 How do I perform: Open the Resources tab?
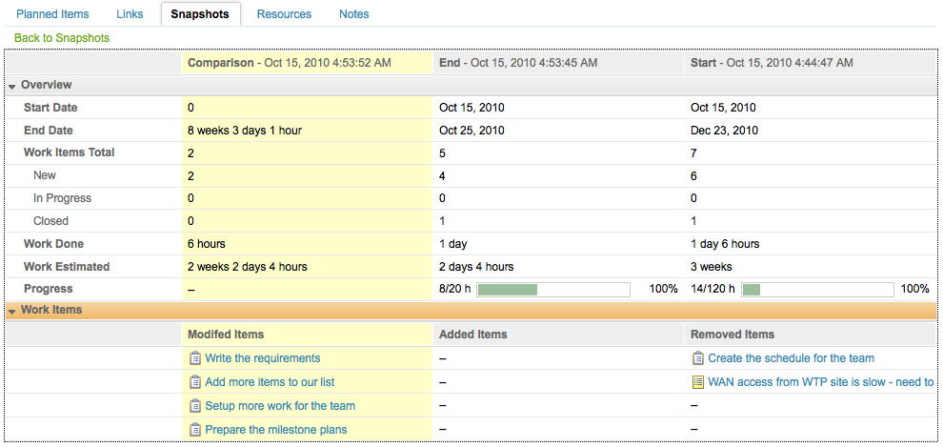click(284, 14)
